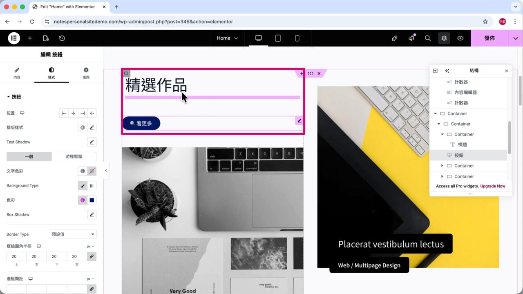Viewport: 523px width, 294px height.
Task: Switch to desktop preview mode
Action: tap(258, 38)
